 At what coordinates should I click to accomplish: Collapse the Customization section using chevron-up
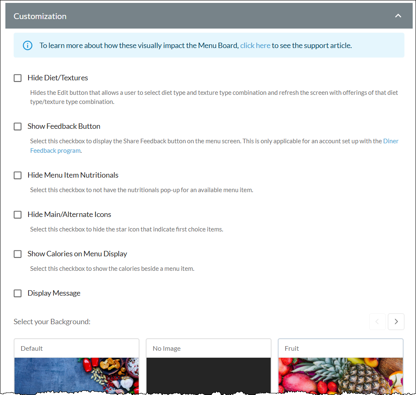point(398,16)
